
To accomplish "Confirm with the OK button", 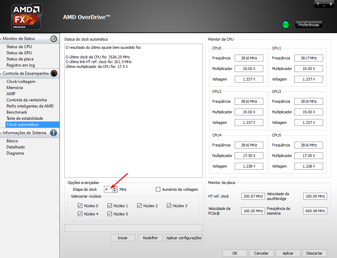I will point(235,253).
